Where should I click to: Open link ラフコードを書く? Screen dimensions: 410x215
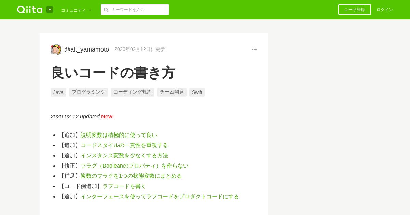pos(124,186)
